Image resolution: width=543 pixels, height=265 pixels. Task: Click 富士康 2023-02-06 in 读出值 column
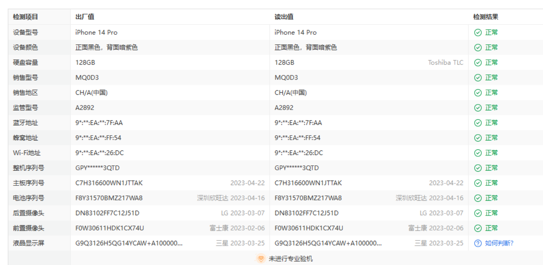pos(436,228)
